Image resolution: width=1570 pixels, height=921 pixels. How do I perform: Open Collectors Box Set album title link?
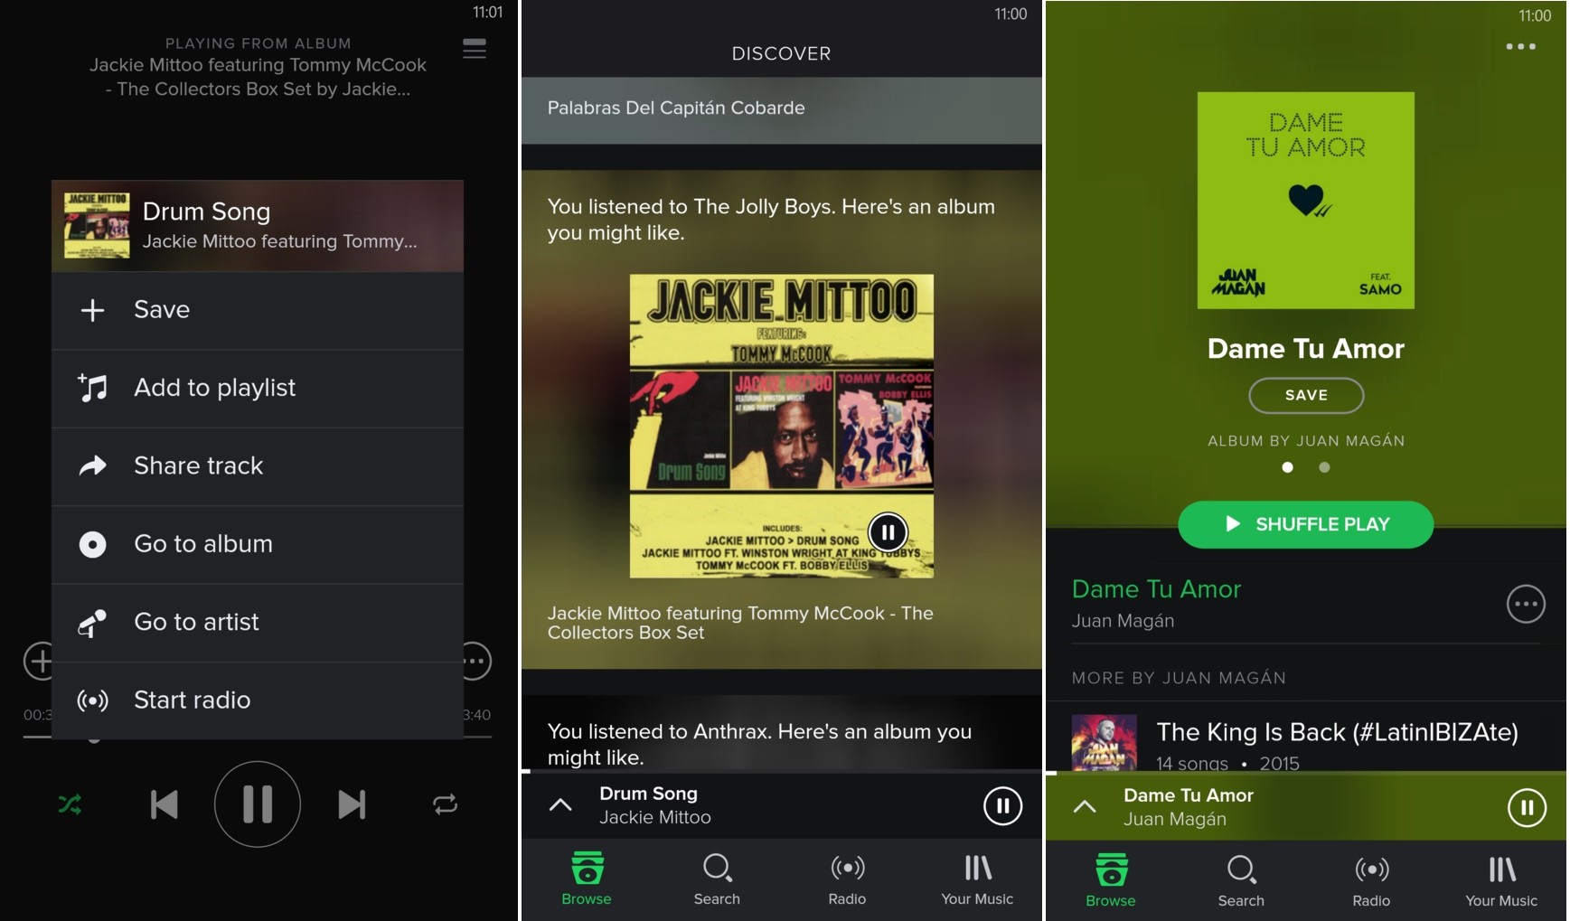click(x=740, y=623)
